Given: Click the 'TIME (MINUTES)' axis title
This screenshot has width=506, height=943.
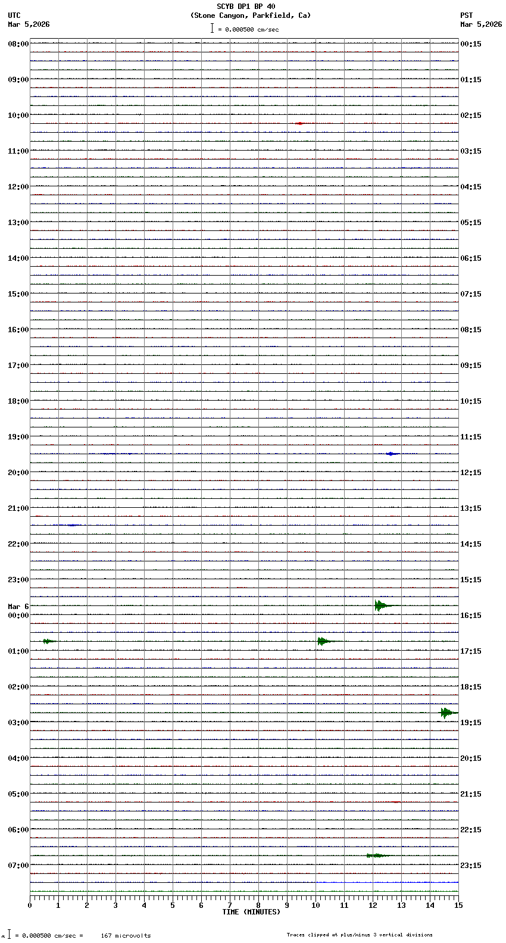Looking at the screenshot, I should tap(251, 912).
